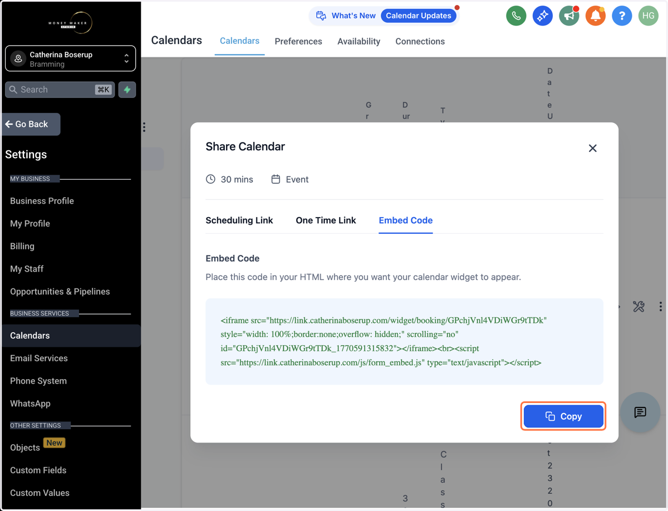Click the Embed Code section heading

[233, 258]
